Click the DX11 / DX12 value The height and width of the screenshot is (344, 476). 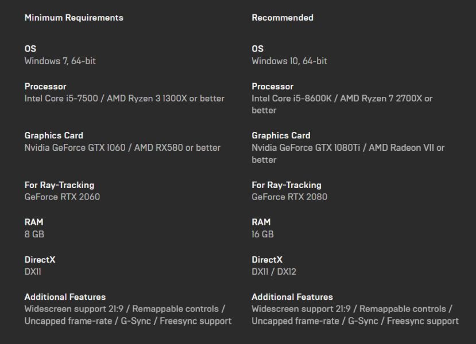pyautogui.click(x=274, y=272)
